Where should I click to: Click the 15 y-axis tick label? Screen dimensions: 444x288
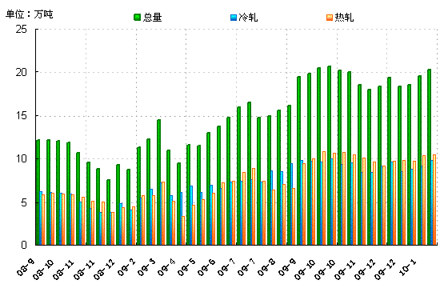coord(21,116)
